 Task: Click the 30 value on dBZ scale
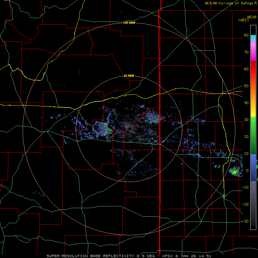click(x=246, y=120)
